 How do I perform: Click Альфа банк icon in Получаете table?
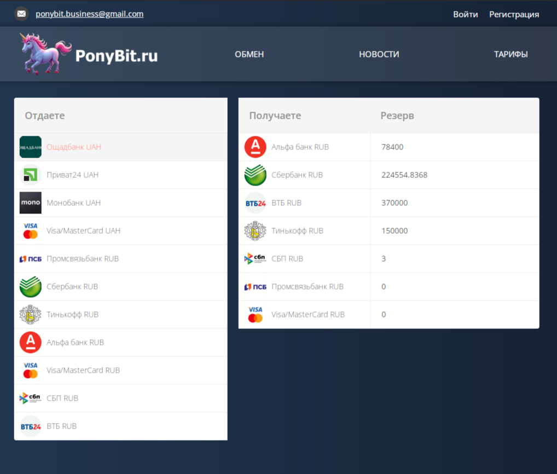click(256, 147)
